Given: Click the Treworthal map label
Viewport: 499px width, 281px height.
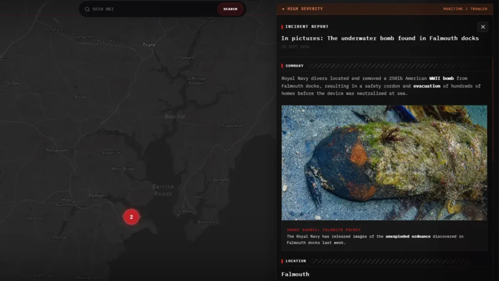Looking at the screenshot, I should click(x=231, y=126).
